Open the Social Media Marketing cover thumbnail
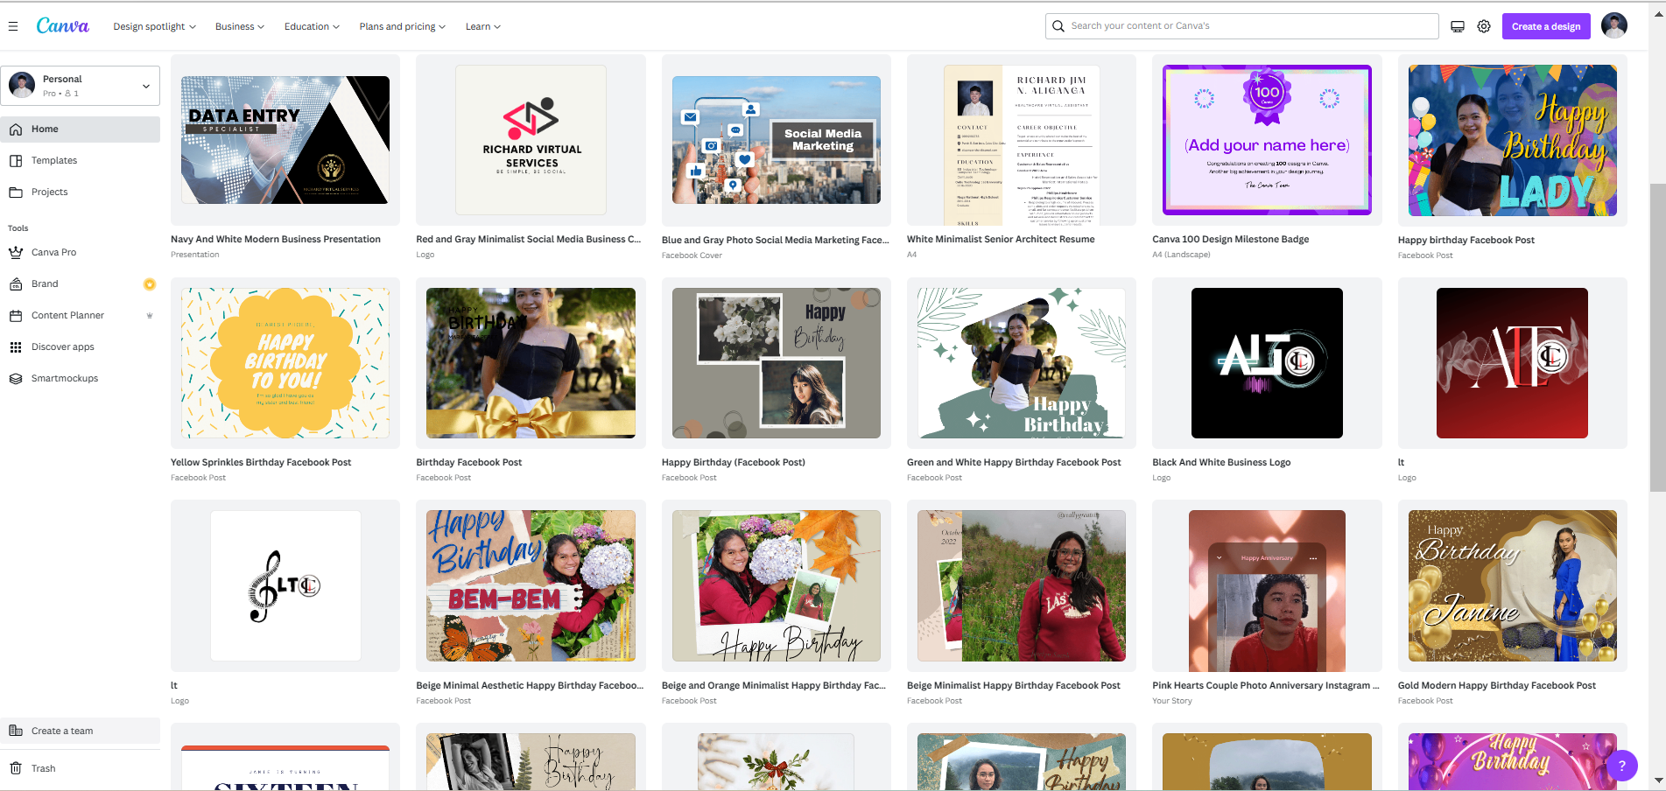The height and width of the screenshot is (791, 1666). coord(777,140)
